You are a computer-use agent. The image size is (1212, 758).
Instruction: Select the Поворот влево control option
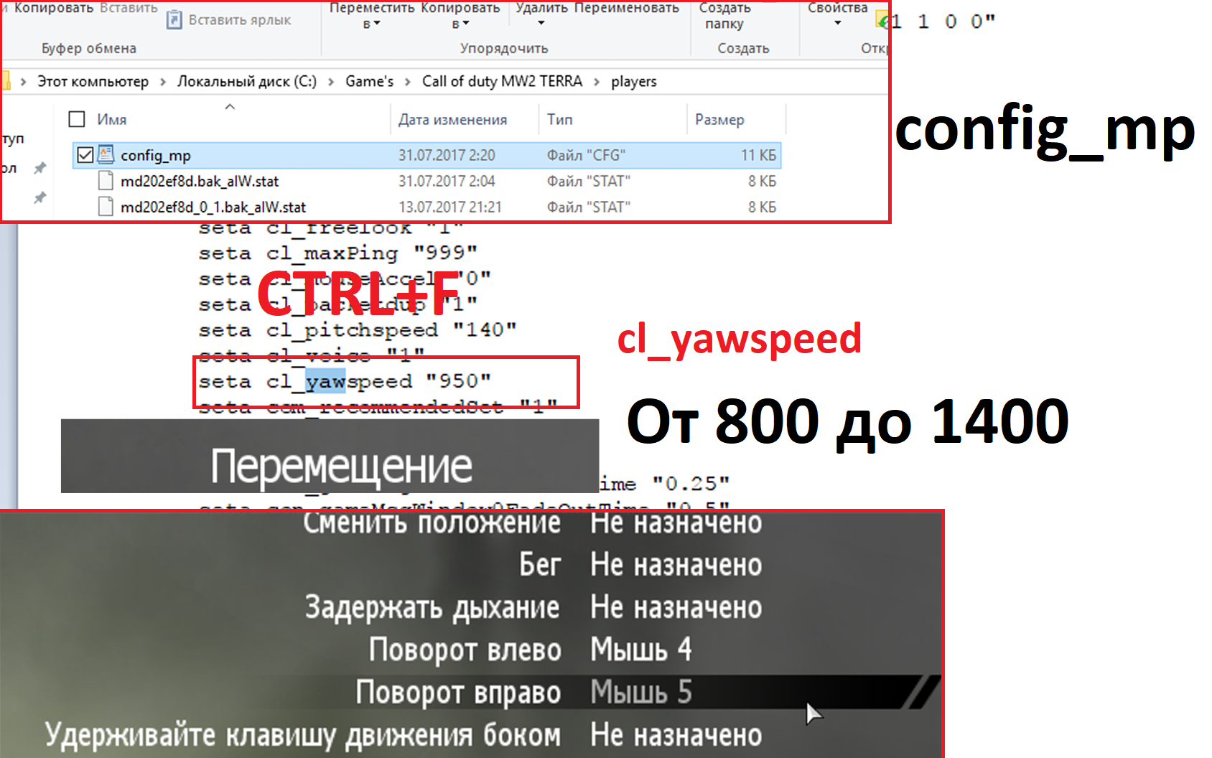(465, 650)
